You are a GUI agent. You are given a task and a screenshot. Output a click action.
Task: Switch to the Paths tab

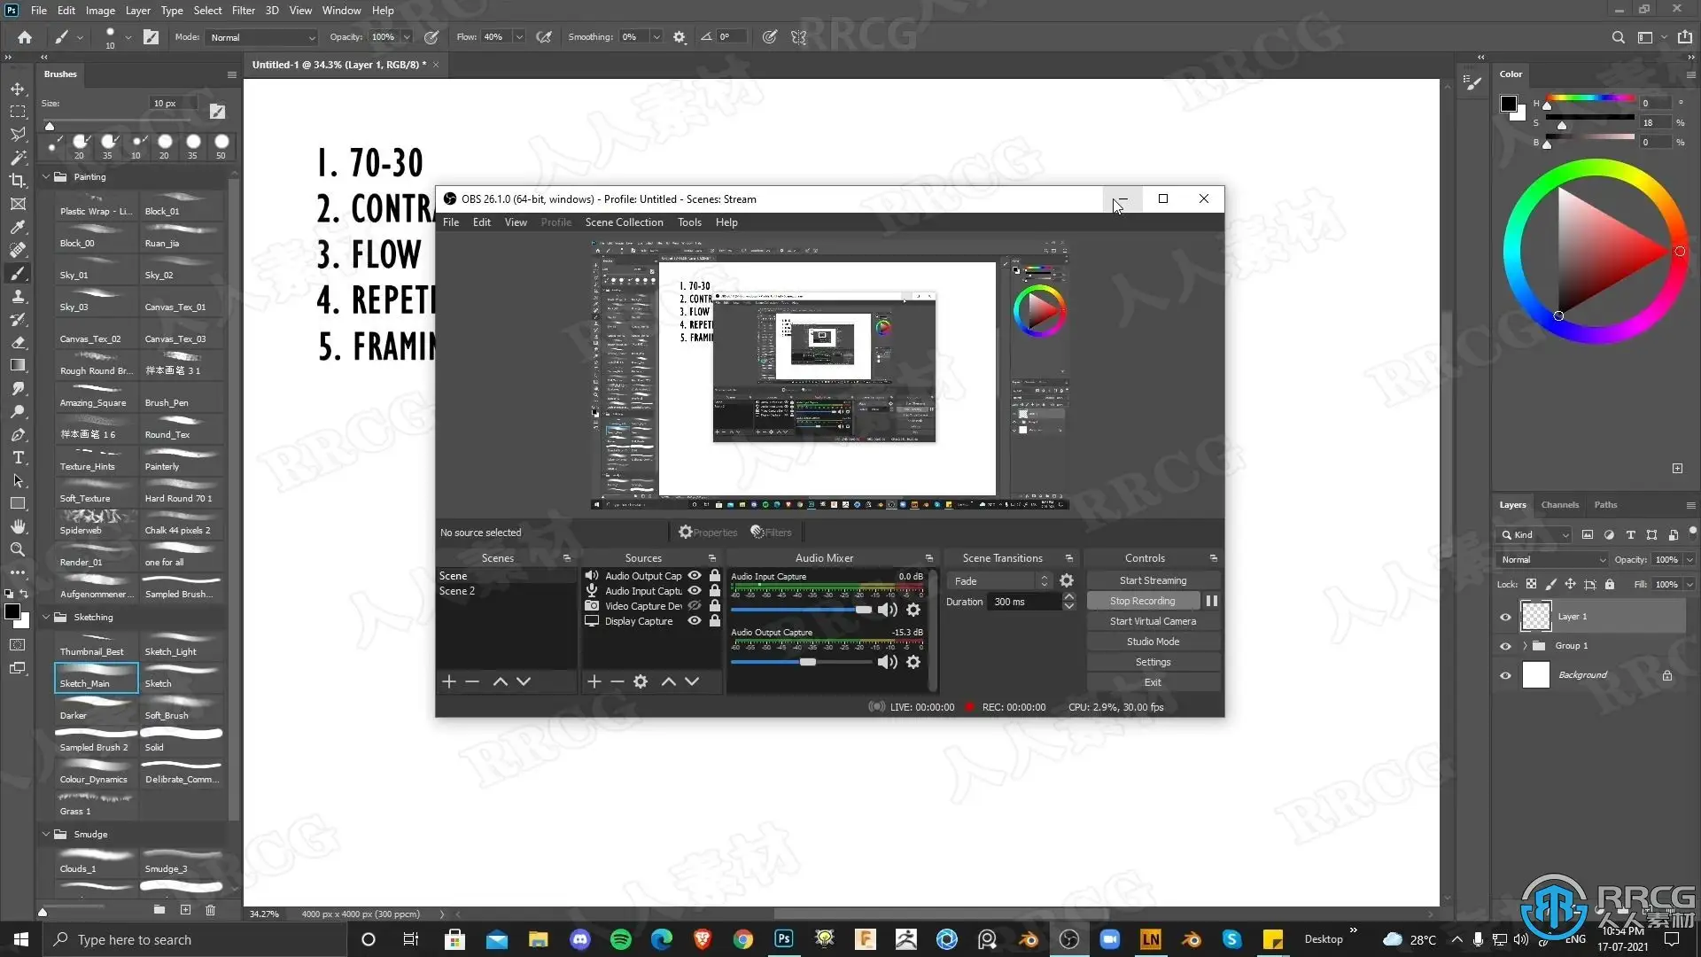click(x=1605, y=505)
